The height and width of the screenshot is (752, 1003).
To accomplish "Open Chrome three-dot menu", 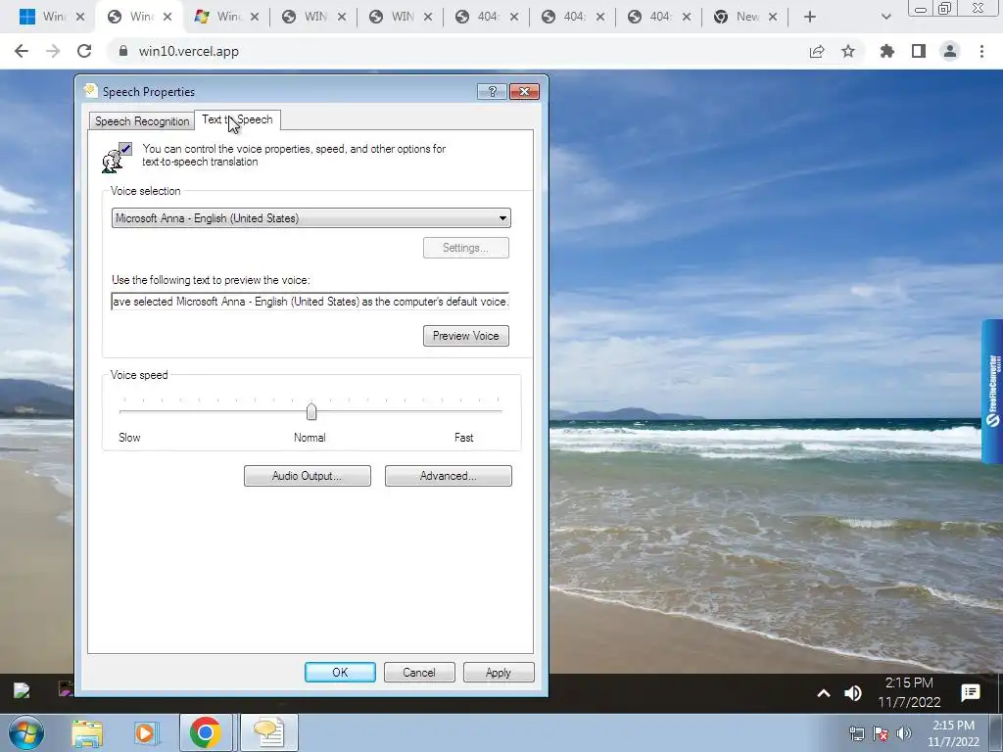I will point(981,51).
